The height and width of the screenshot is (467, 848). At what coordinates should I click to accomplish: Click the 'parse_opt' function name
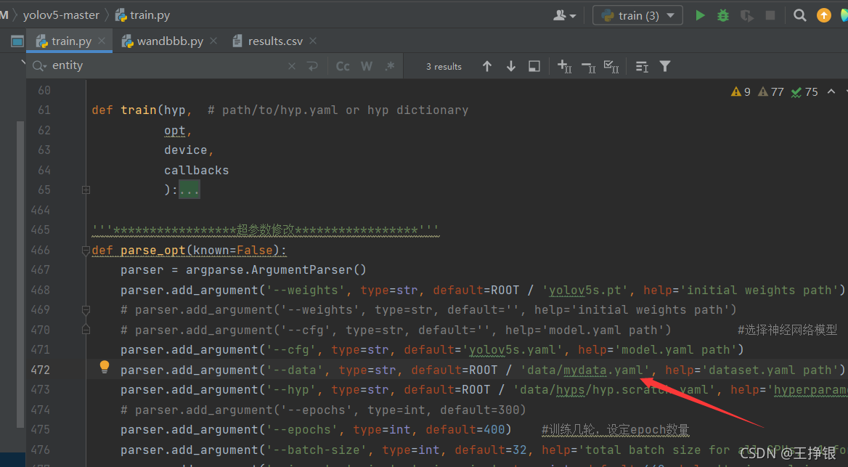153,251
